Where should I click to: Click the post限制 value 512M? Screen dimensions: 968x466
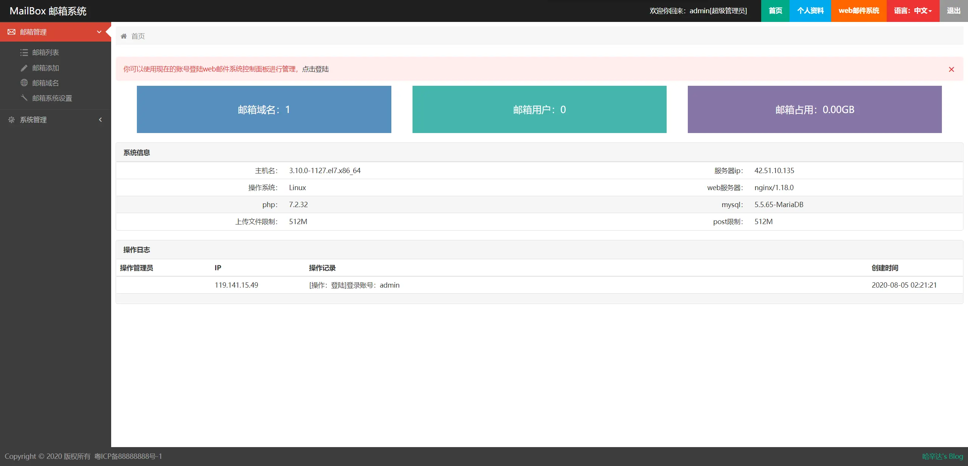coord(763,222)
